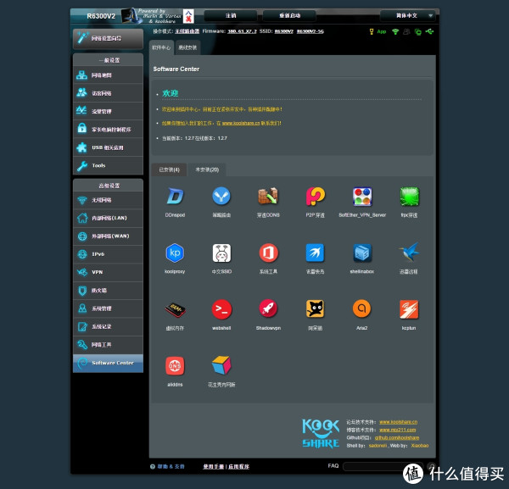The height and width of the screenshot is (489, 509).
Task: Switch to the 已安装(4) tab
Action: [x=170, y=169]
